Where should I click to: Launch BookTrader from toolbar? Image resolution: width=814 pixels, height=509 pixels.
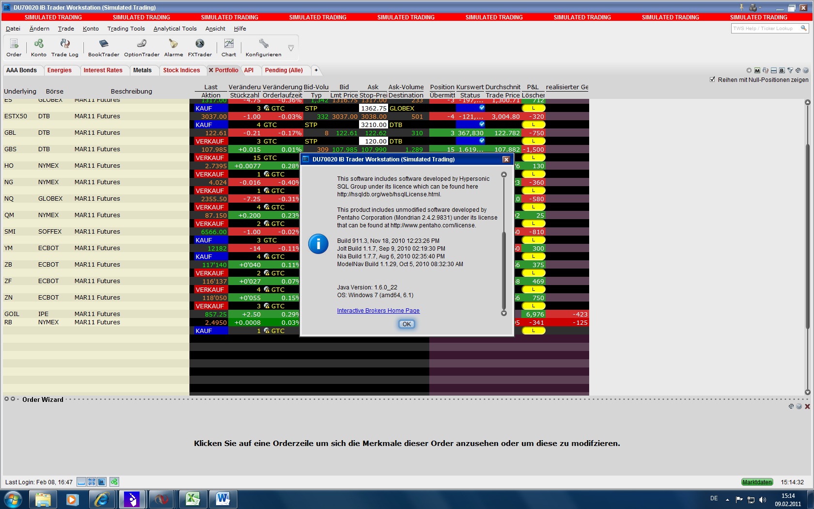click(104, 48)
